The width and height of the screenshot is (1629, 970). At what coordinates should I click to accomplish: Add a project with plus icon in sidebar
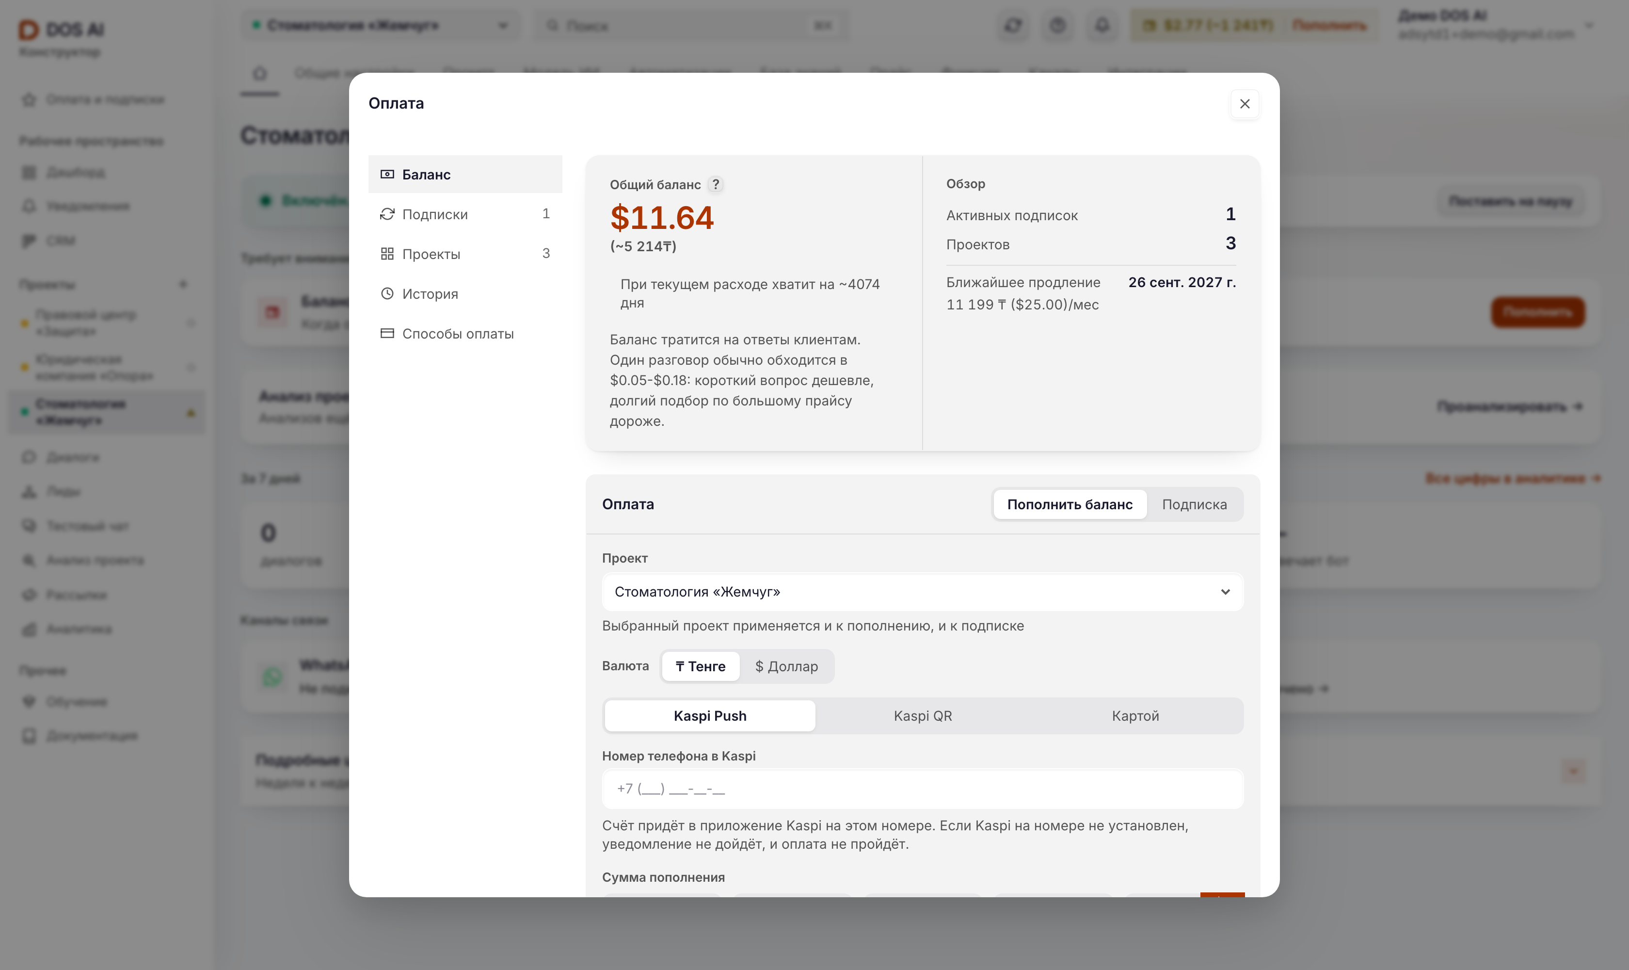[183, 284]
